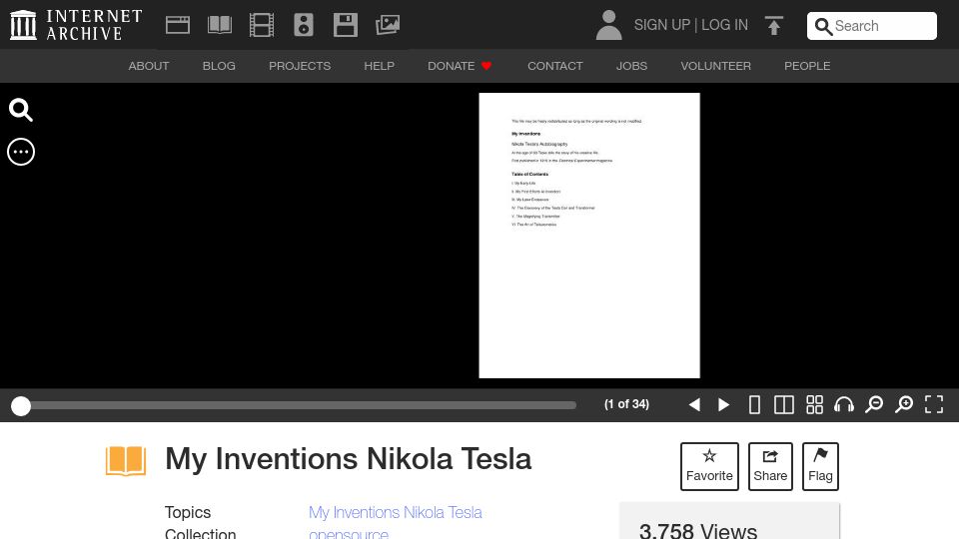Switch to one-page view

pyautogui.click(x=755, y=404)
